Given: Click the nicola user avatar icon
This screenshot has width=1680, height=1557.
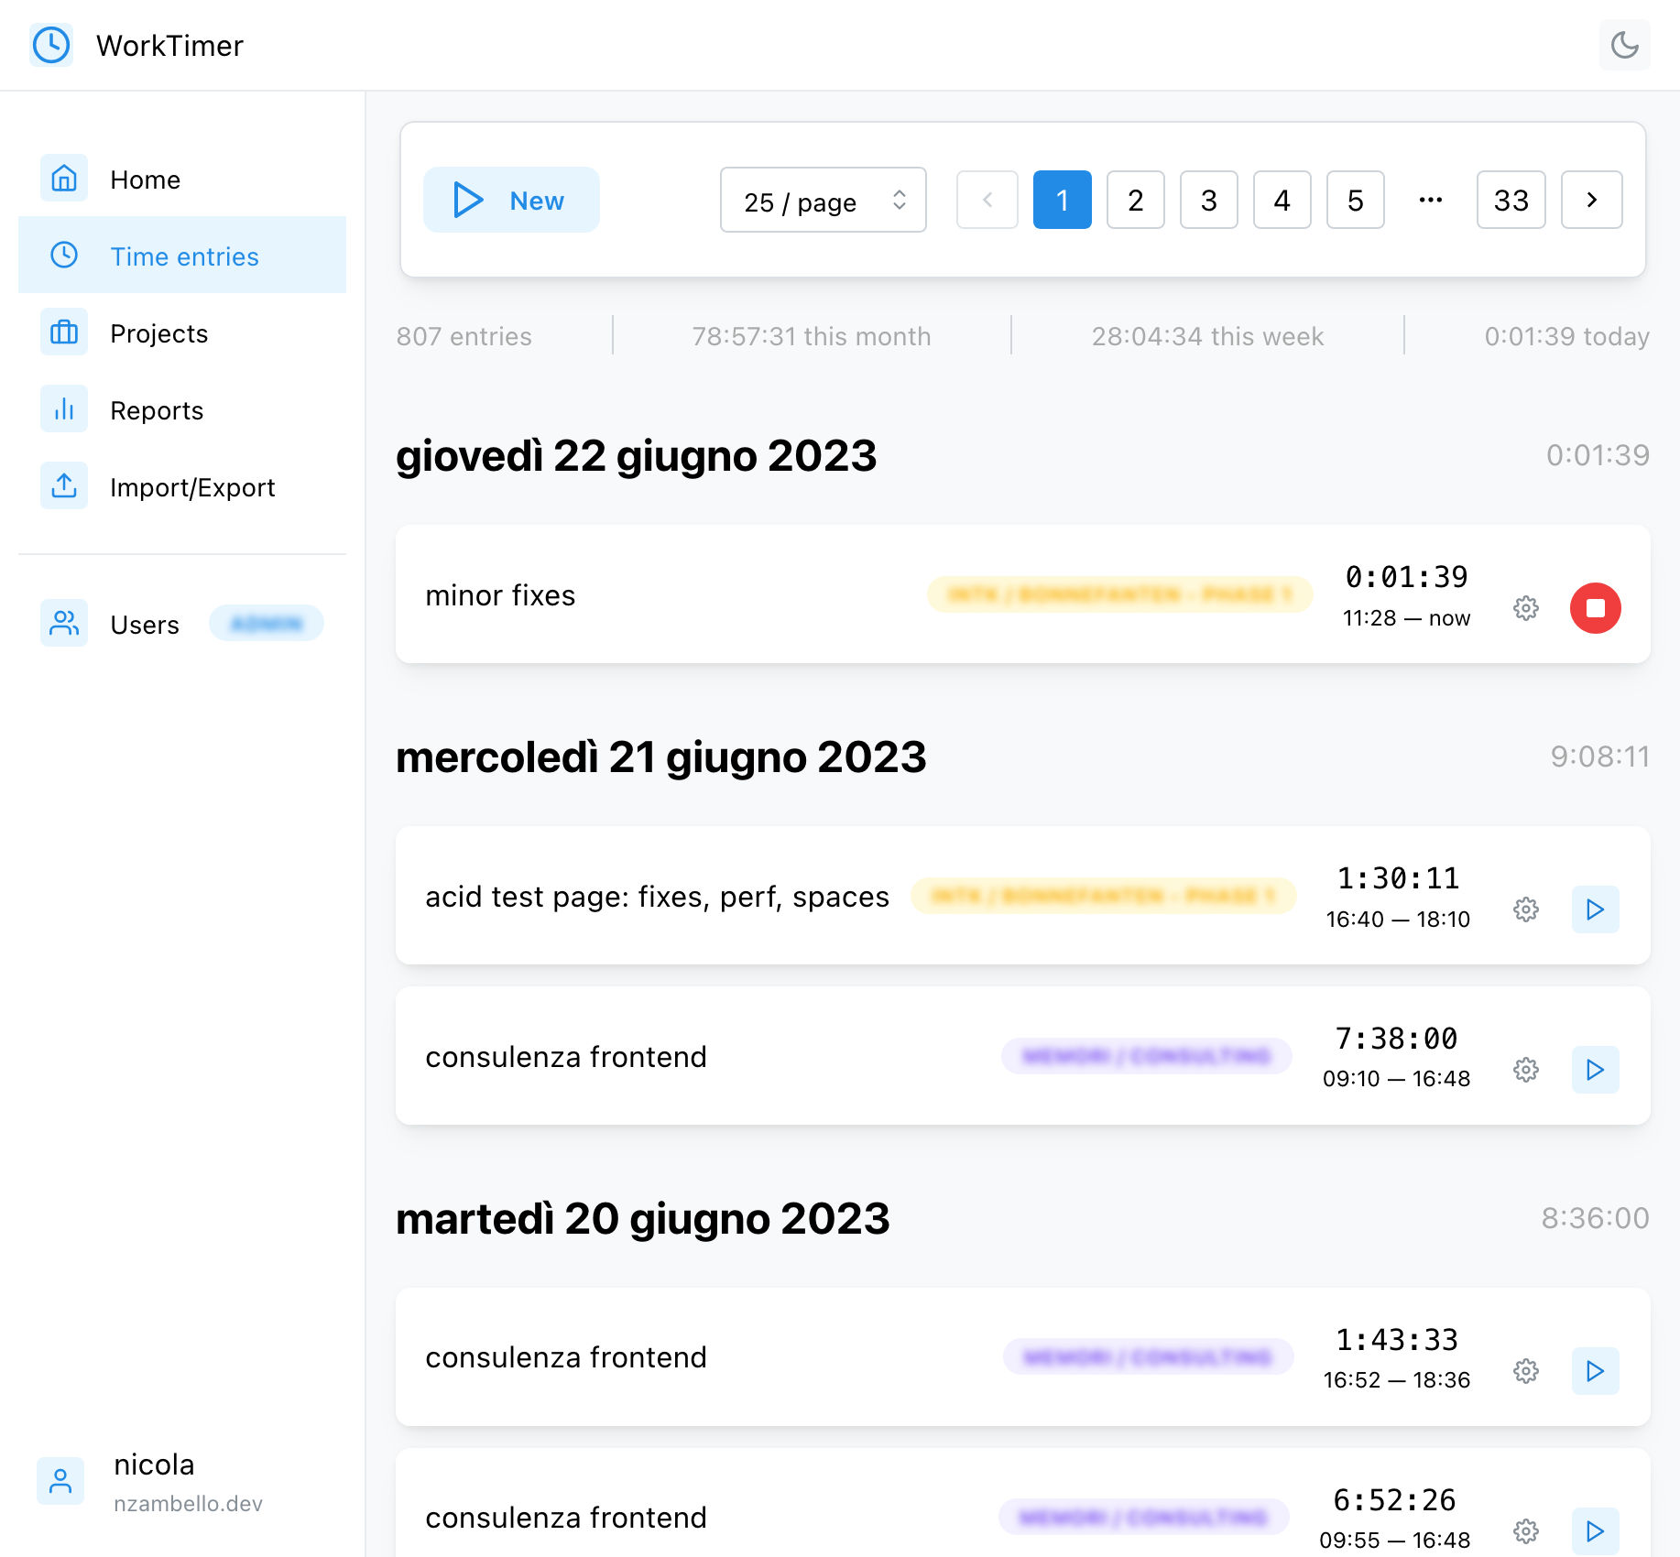Looking at the screenshot, I should click(60, 1481).
